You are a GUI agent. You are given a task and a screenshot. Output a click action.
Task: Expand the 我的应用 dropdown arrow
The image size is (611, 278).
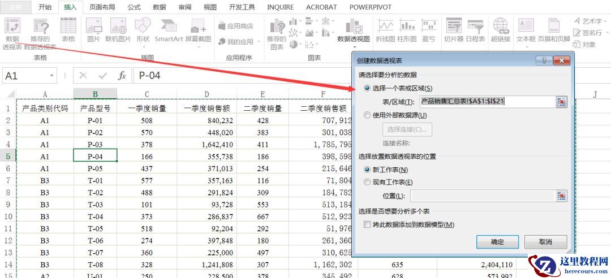[259, 42]
